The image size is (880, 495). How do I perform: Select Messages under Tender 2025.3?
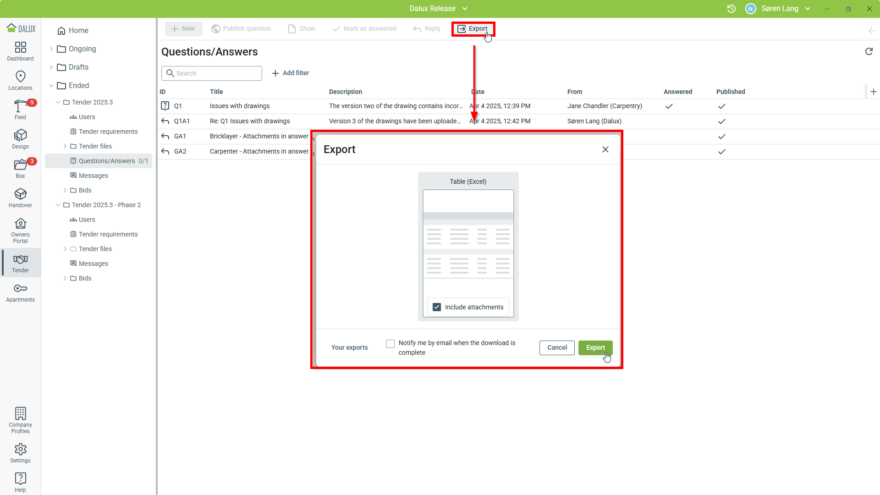(93, 176)
